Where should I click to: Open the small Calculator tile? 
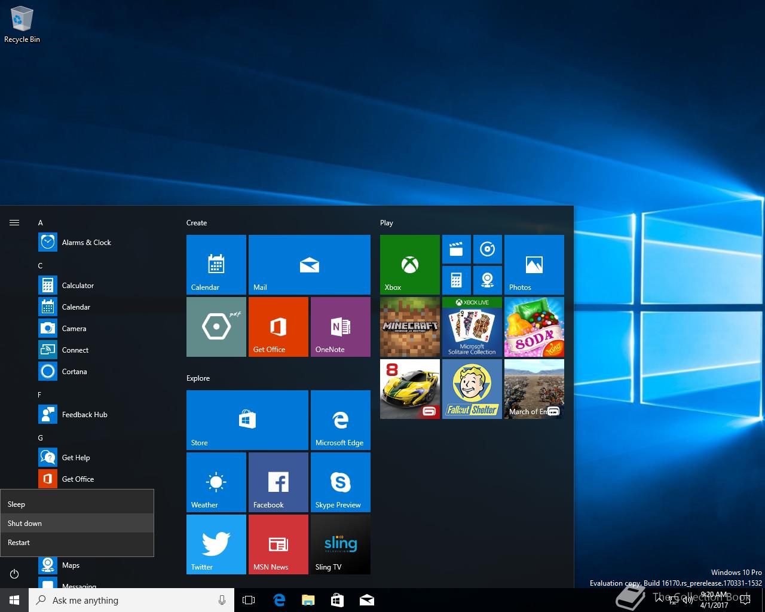[x=457, y=280]
